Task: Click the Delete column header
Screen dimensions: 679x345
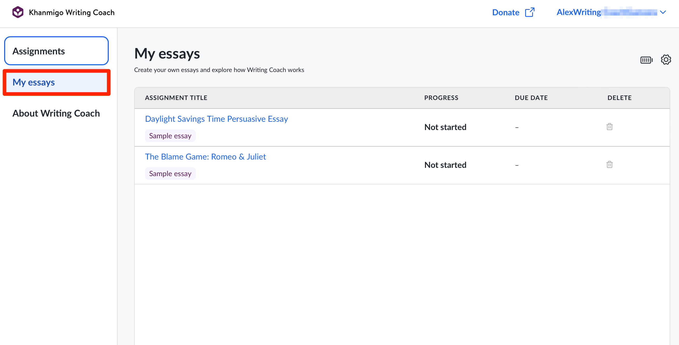Action: click(619, 98)
